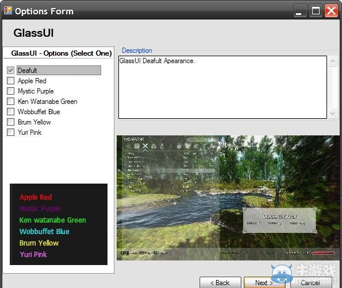
Task: Click inside the Description text box
Action: [222, 87]
